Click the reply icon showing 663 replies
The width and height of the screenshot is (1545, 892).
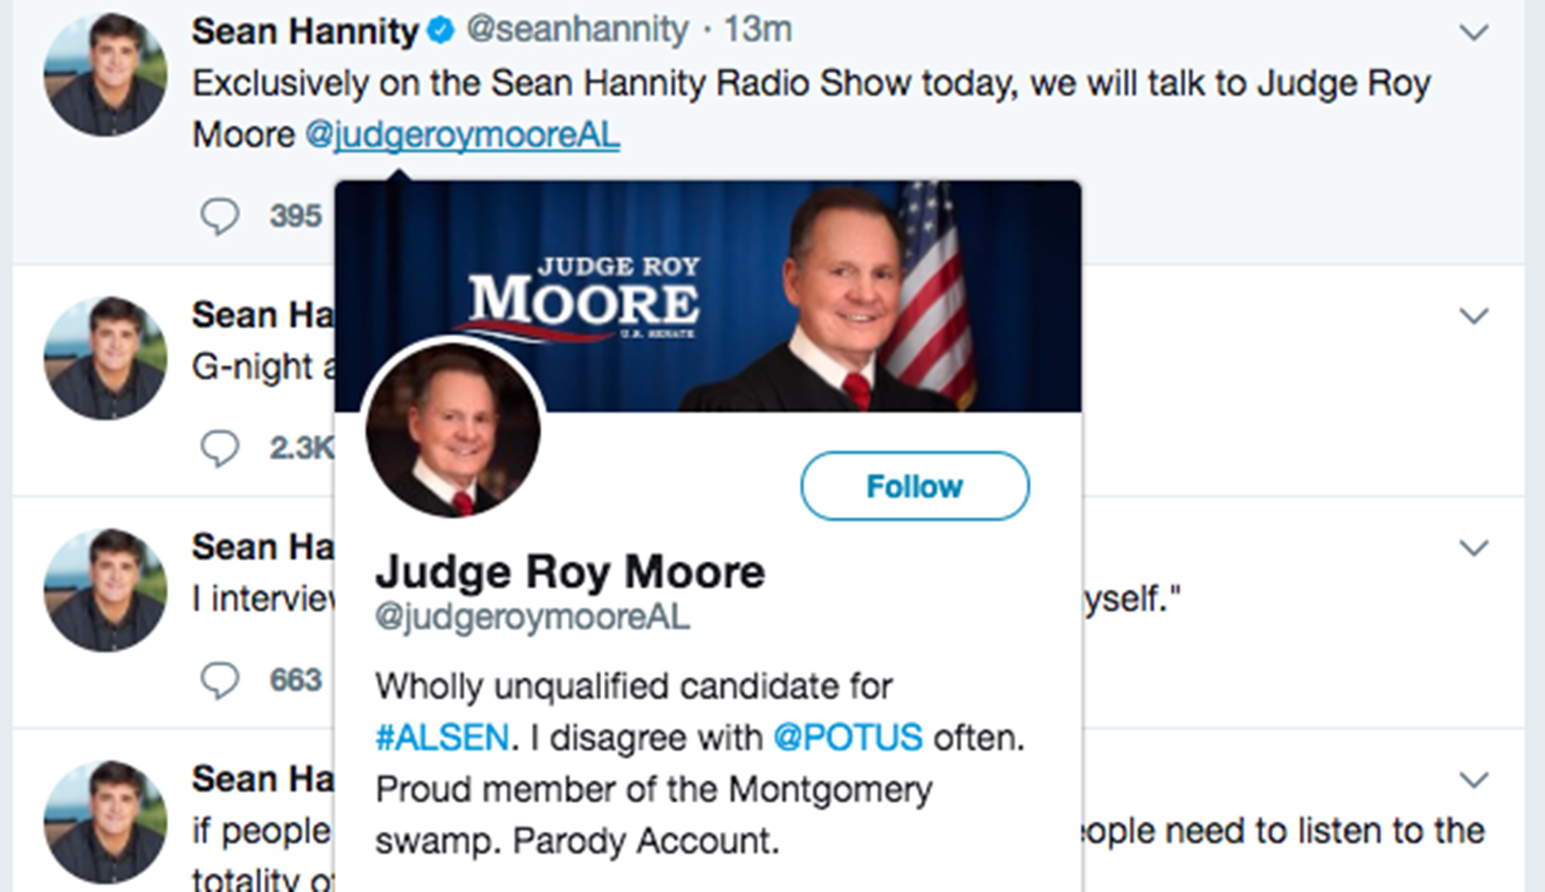coord(220,679)
